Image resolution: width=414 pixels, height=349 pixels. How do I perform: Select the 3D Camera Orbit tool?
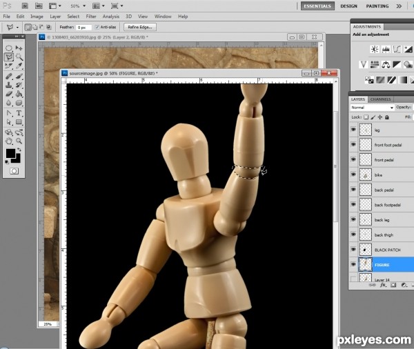click(19, 132)
